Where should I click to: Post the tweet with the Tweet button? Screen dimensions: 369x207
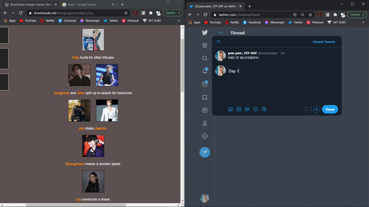point(330,109)
